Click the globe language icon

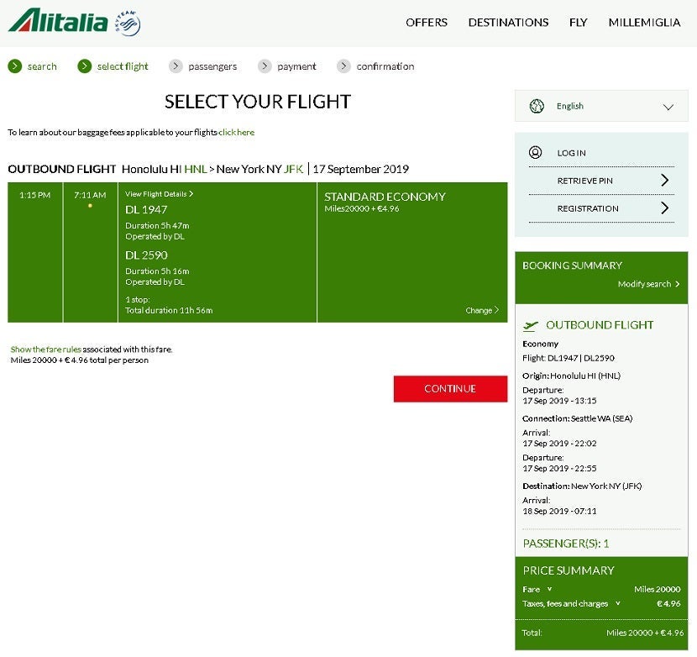(x=537, y=106)
